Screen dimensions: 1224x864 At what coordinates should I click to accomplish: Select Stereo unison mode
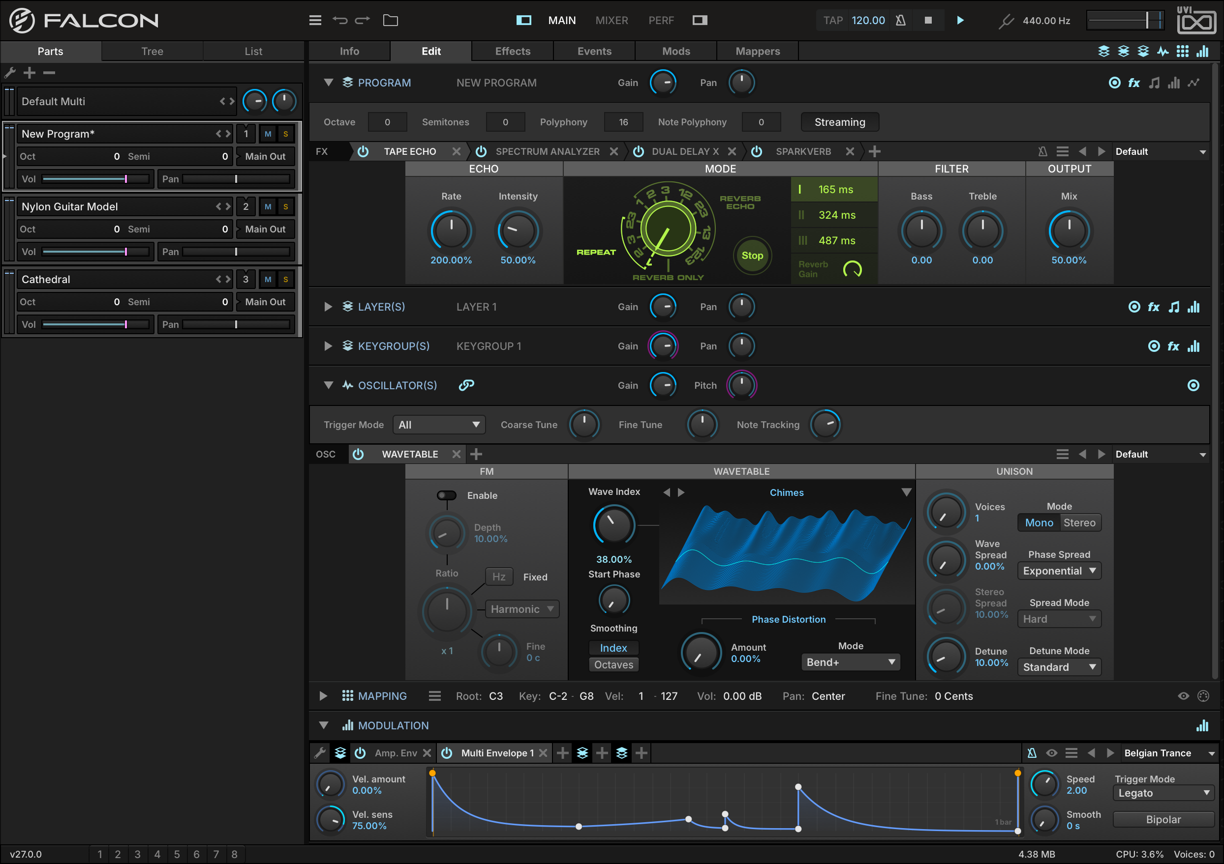(x=1079, y=523)
